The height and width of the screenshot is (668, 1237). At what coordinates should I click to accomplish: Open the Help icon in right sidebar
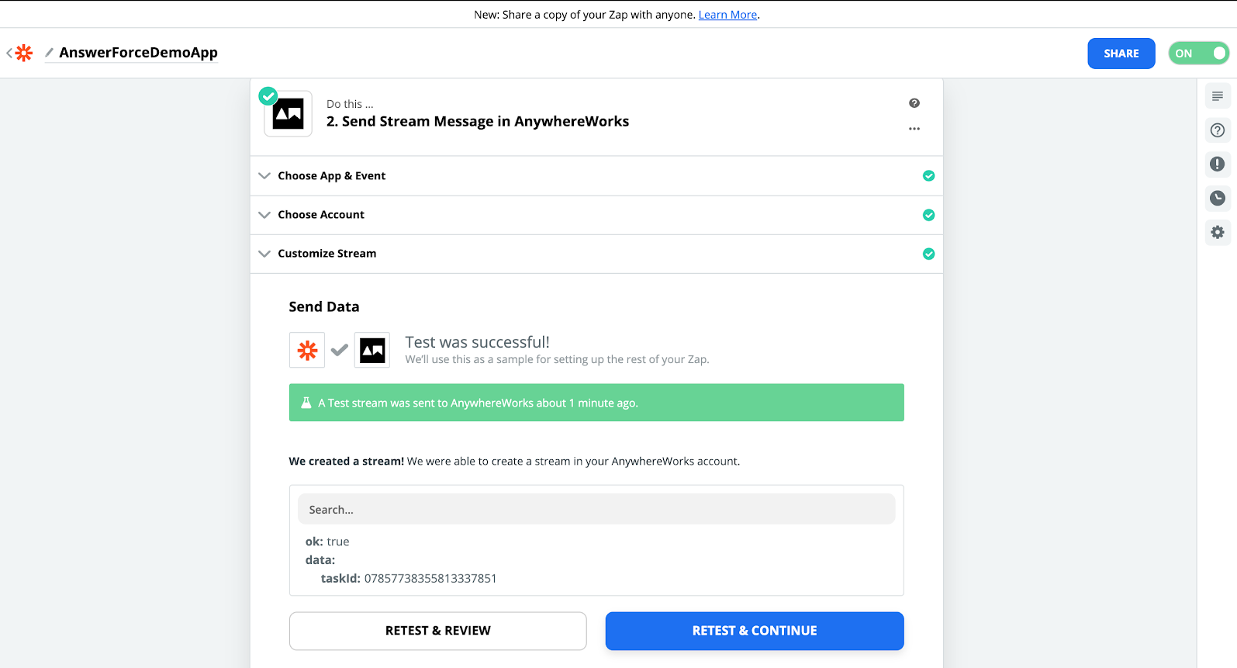click(1218, 130)
